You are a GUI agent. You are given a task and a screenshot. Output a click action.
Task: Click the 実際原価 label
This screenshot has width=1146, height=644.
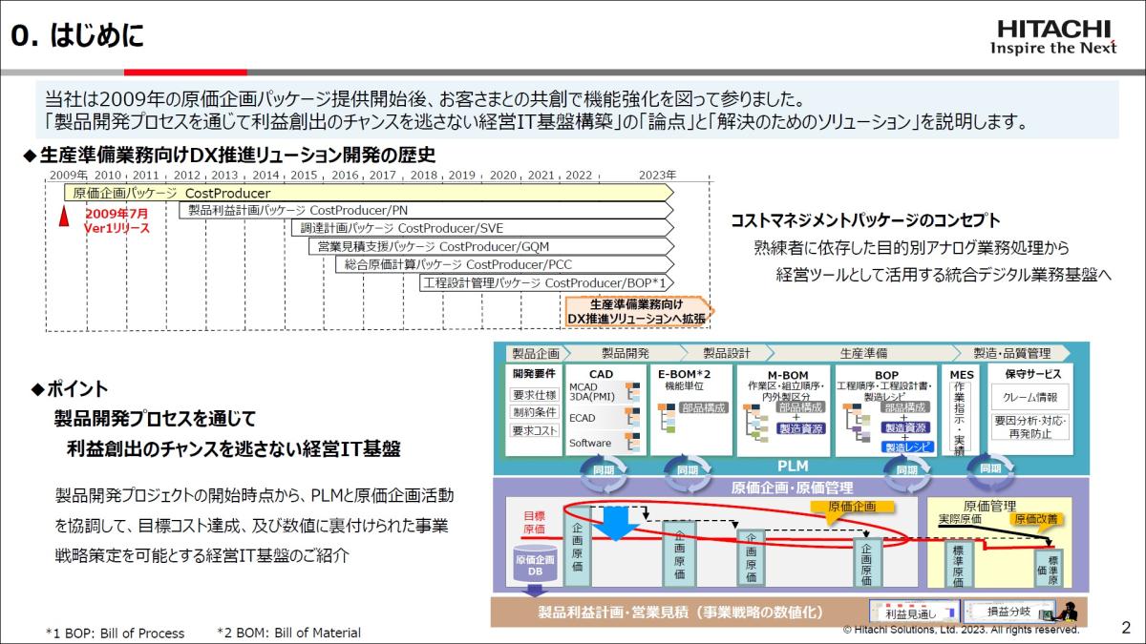[960, 518]
